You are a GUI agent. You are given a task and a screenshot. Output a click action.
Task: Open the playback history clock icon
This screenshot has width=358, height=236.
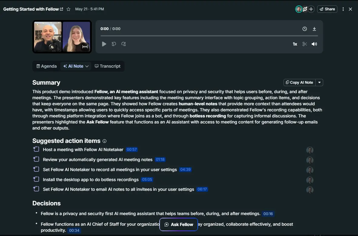304,29
